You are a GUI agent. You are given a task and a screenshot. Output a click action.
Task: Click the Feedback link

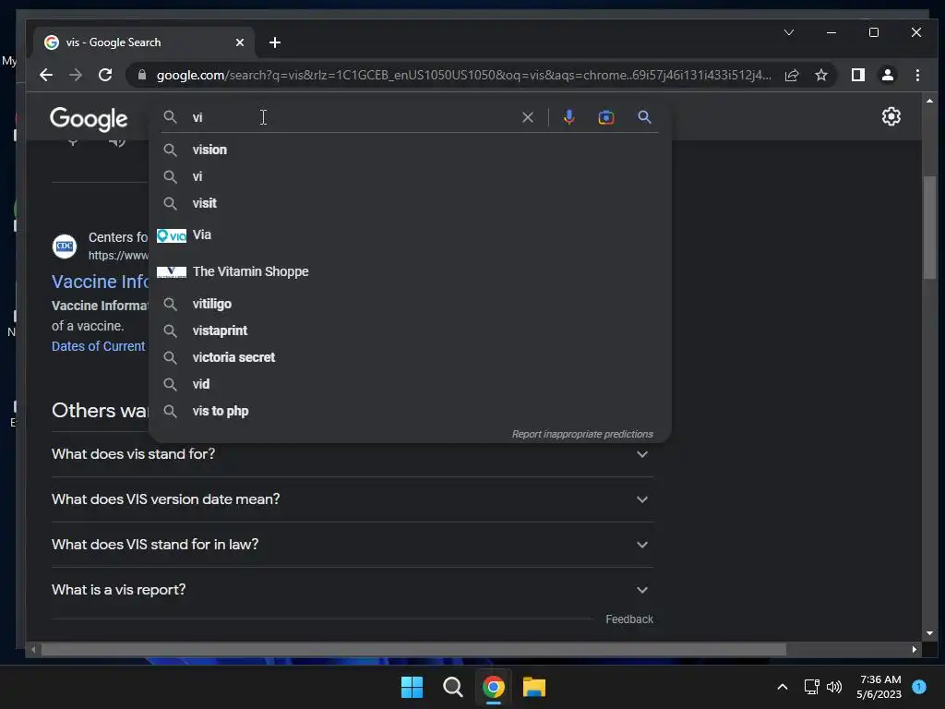629,619
